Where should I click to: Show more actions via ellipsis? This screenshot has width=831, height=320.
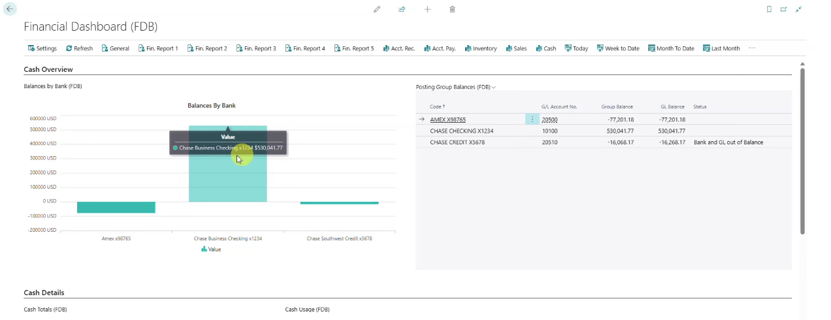pos(752,48)
